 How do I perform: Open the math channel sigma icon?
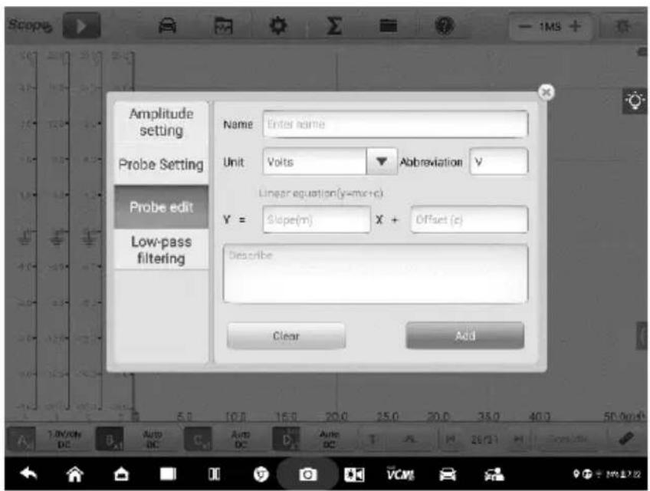pyautogui.click(x=333, y=26)
